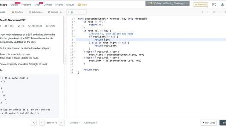
Task: Collapse code fold at line 9
Action: [x=74, y=43]
